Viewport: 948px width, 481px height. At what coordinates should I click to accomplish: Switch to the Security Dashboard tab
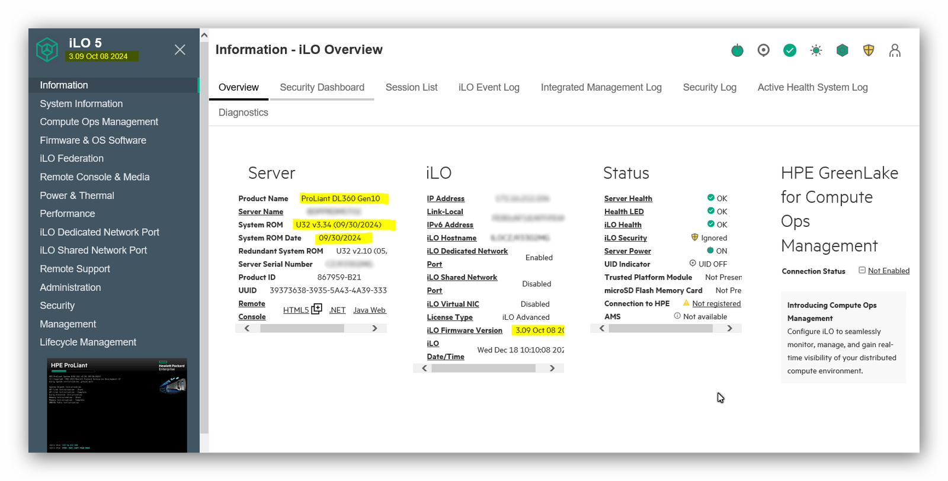pyautogui.click(x=322, y=88)
